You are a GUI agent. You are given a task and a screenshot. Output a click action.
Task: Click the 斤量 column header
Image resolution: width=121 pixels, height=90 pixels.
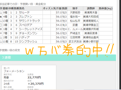59,8
